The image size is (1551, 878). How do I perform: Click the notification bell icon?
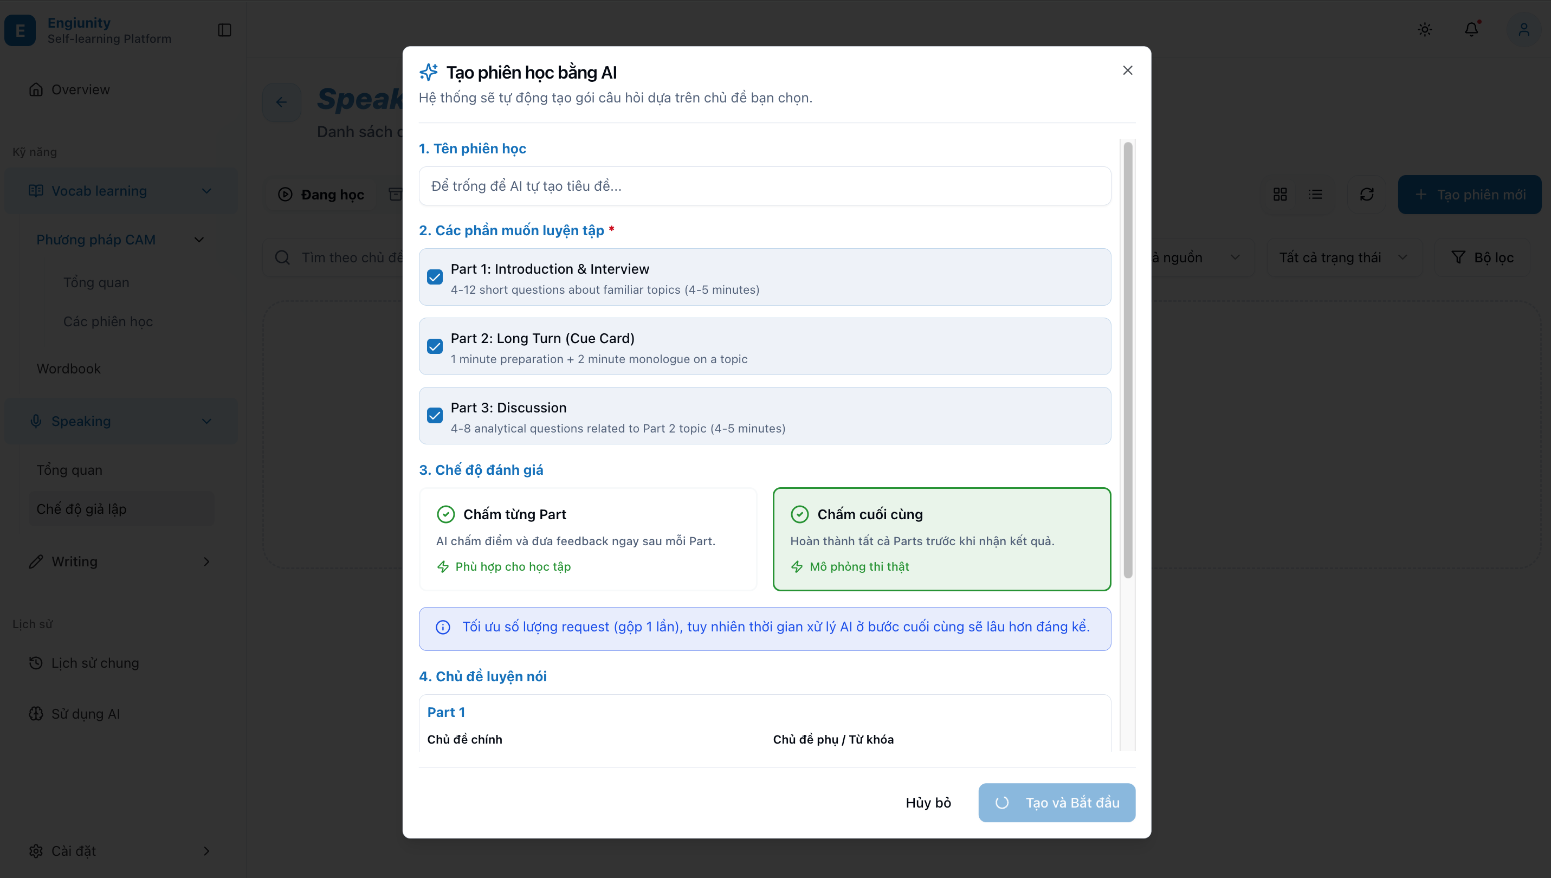pyautogui.click(x=1471, y=30)
